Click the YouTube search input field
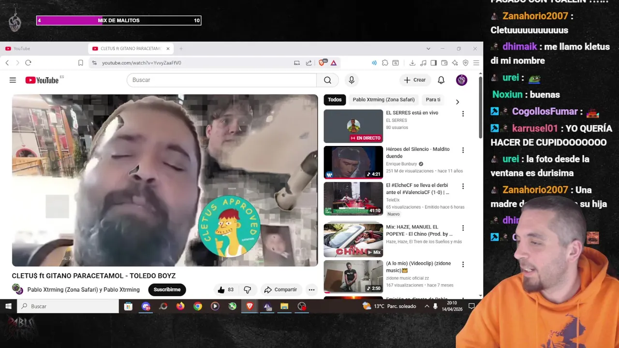The height and width of the screenshot is (348, 619). click(x=221, y=80)
